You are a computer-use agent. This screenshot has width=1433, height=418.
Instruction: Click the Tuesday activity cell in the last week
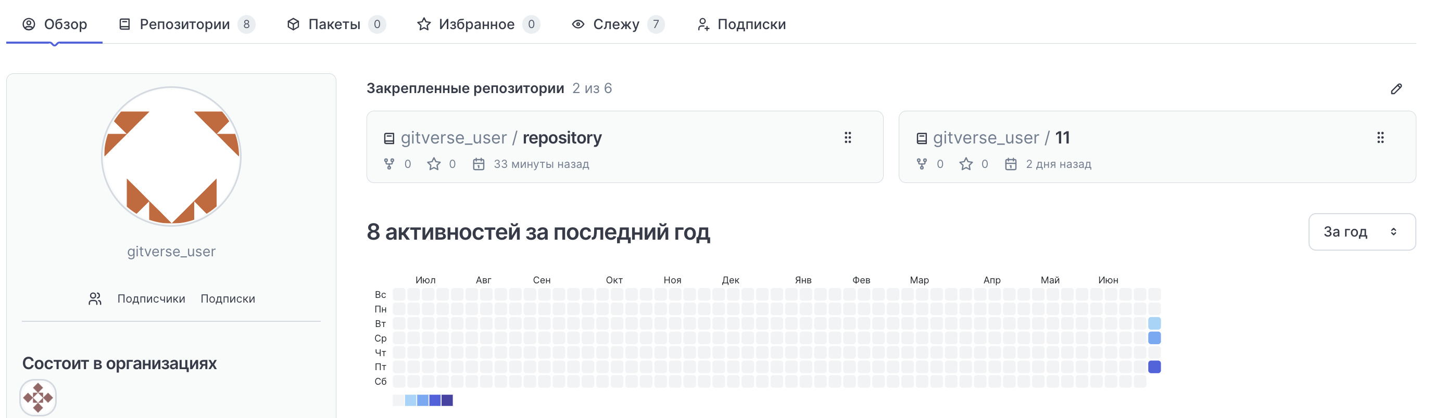[x=1154, y=323]
